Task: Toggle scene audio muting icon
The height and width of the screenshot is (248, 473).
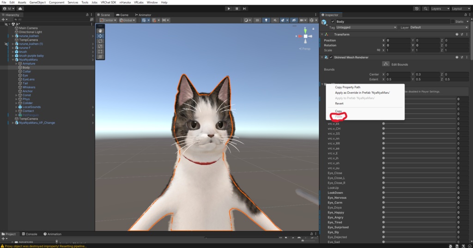Action: click(274, 20)
